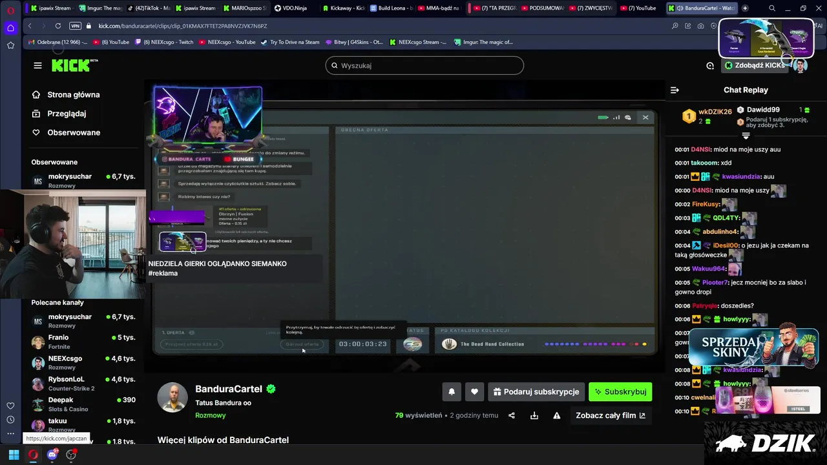827x465 pixels.
Task: Click the heart follow icon
Action: [474, 391]
